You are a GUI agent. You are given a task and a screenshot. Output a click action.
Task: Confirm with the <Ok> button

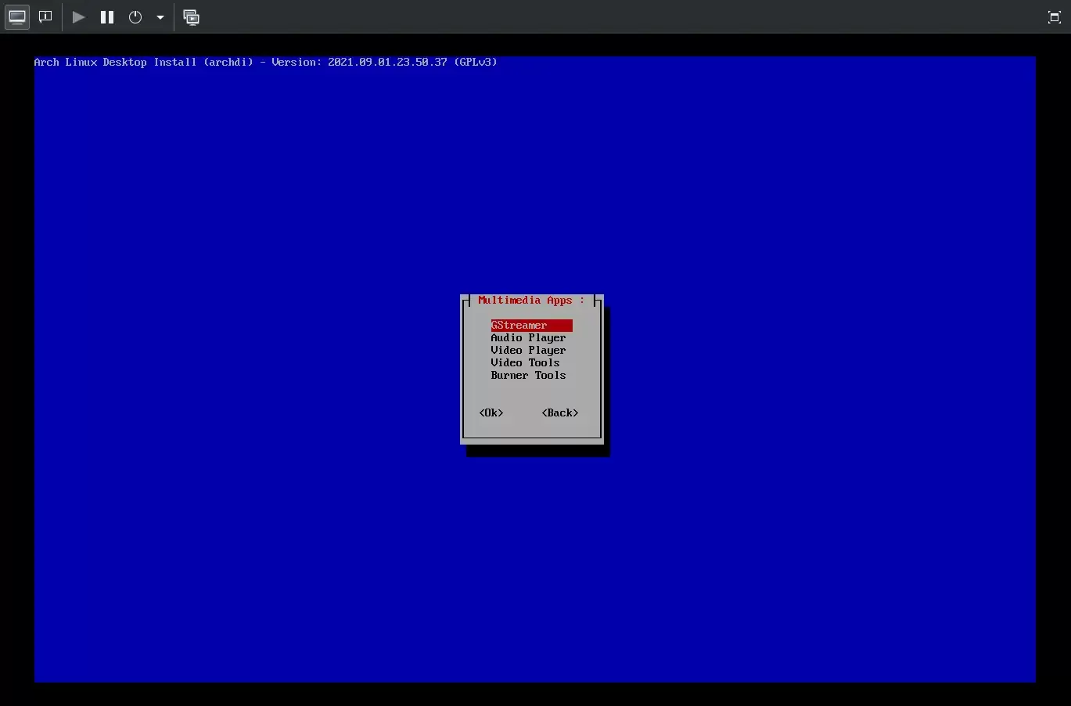pyautogui.click(x=491, y=413)
